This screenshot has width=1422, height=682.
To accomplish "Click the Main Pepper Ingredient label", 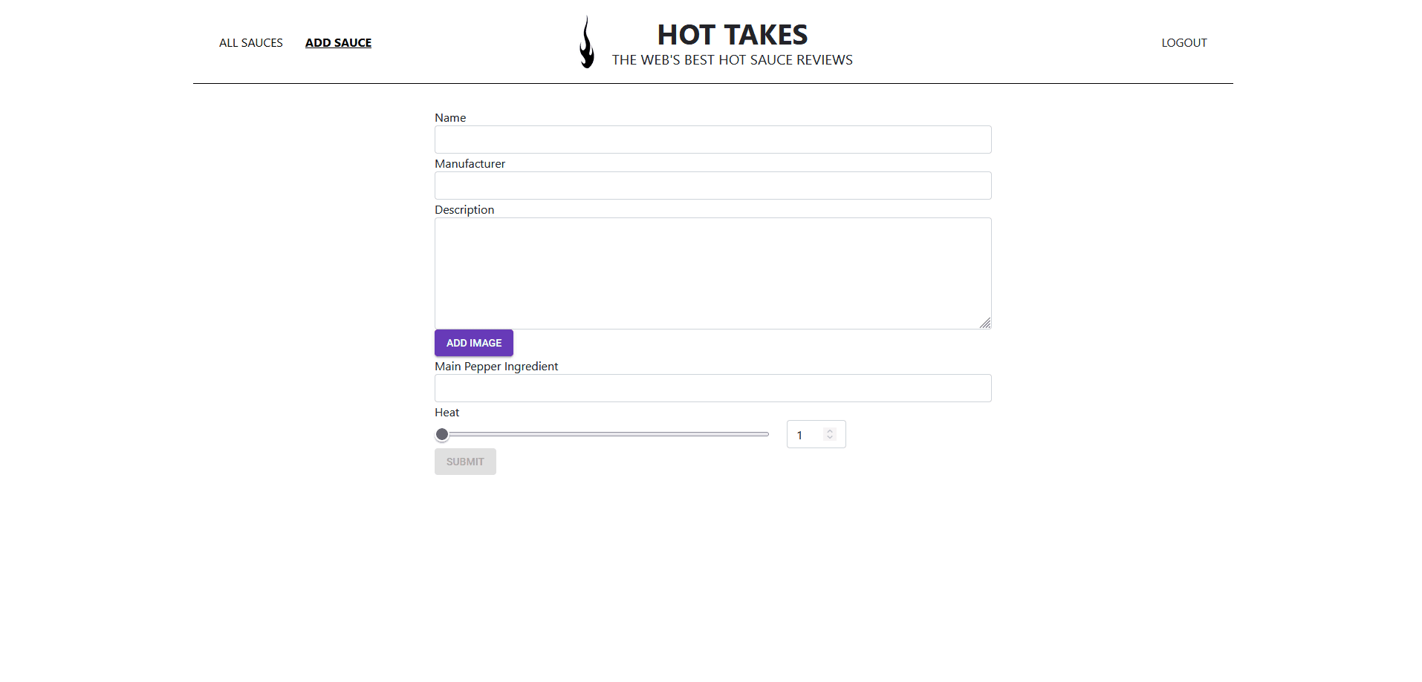I will (x=496, y=366).
